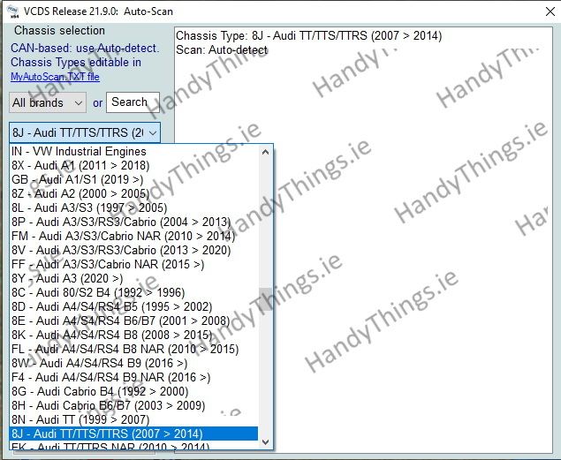Click the Scan: Auto-detect line in output
561x460 pixels.
[x=222, y=50]
